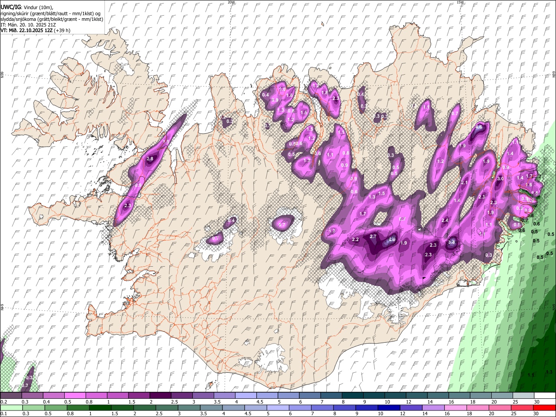
Task: Click the 3.8 snowfall value on the map
Action: (x=451, y=242)
